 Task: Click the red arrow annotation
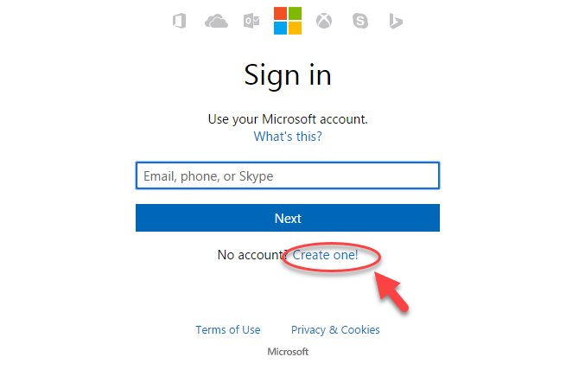pos(391,291)
